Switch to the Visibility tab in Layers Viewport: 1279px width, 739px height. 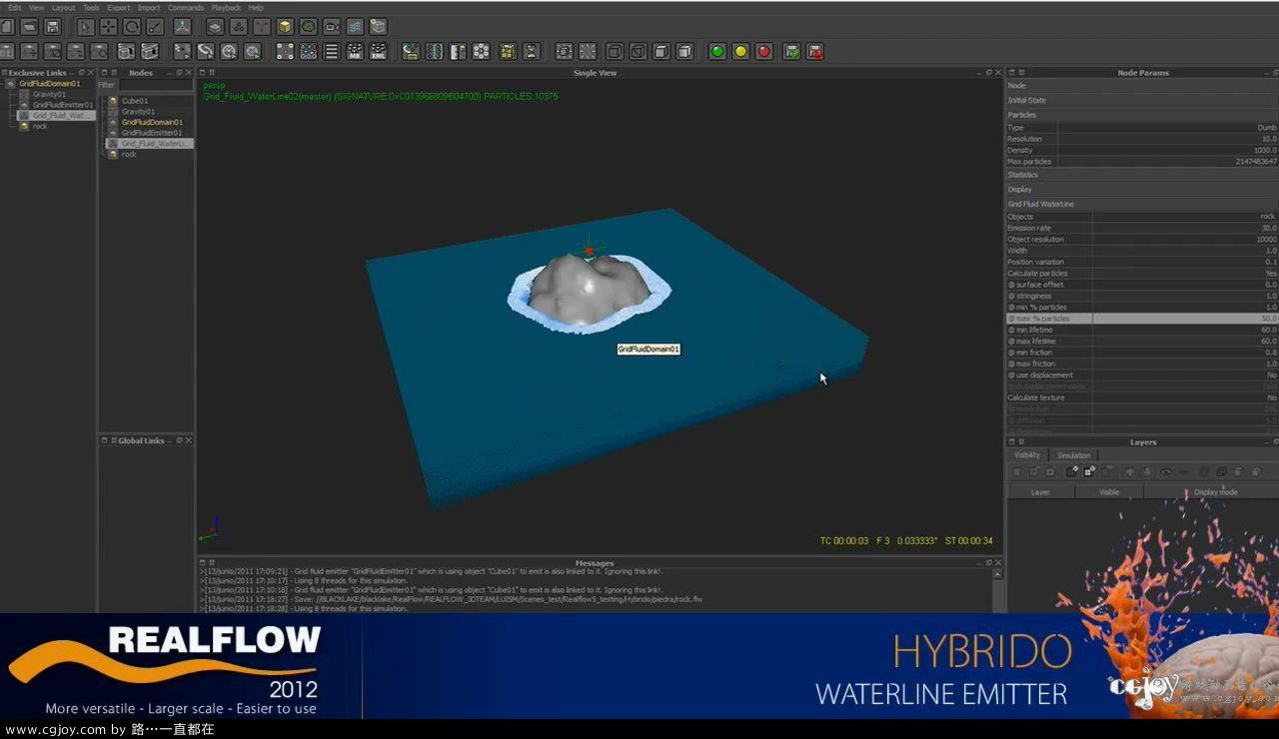tap(1027, 455)
